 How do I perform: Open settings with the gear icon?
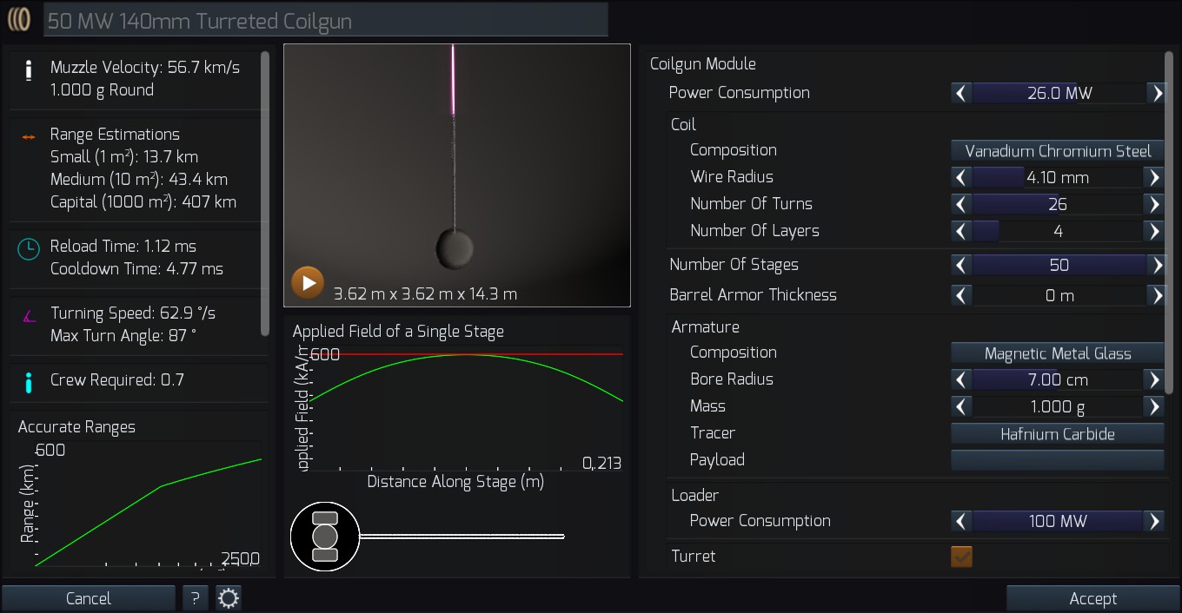click(x=229, y=598)
